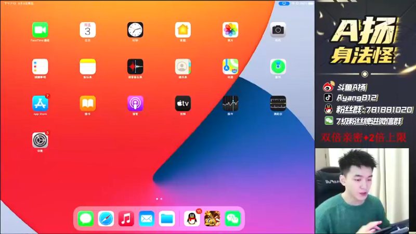Open the yellow Notes app
The width and height of the screenshot is (416, 234).
tap(87, 67)
